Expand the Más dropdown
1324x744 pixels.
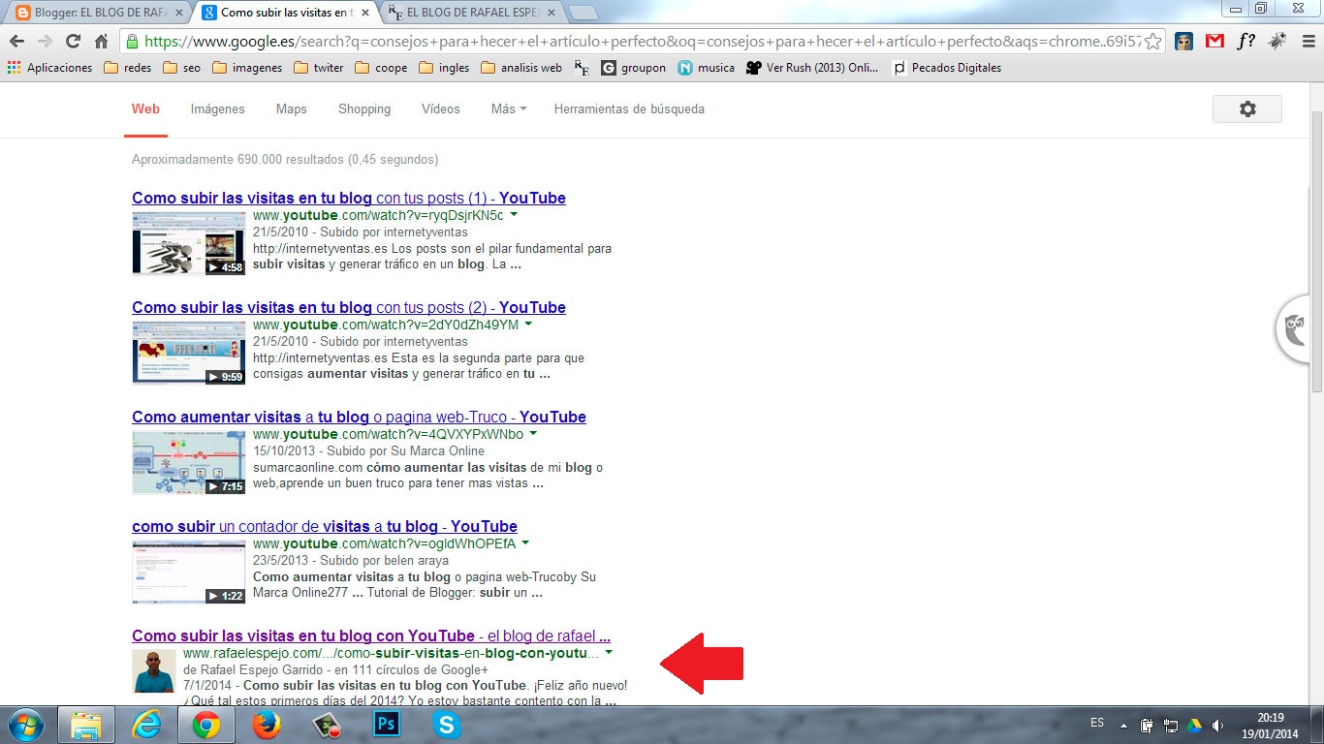pyautogui.click(x=509, y=109)
